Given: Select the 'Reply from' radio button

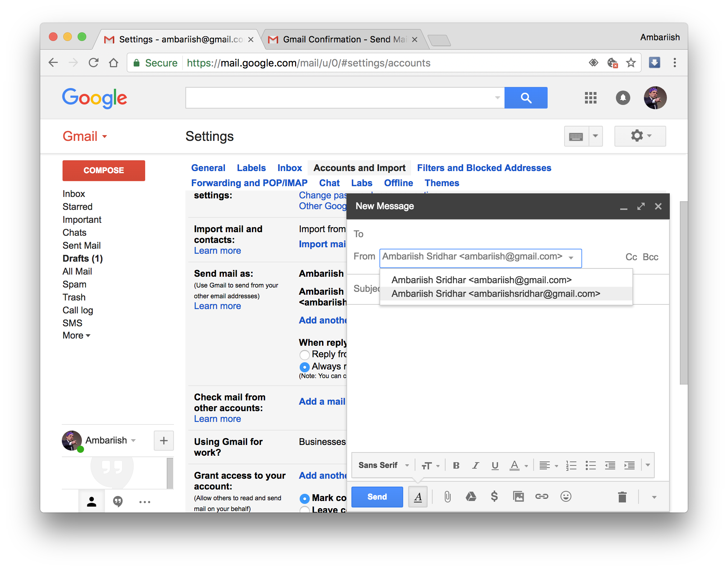Looking at the screenshot, I should 304,355.
